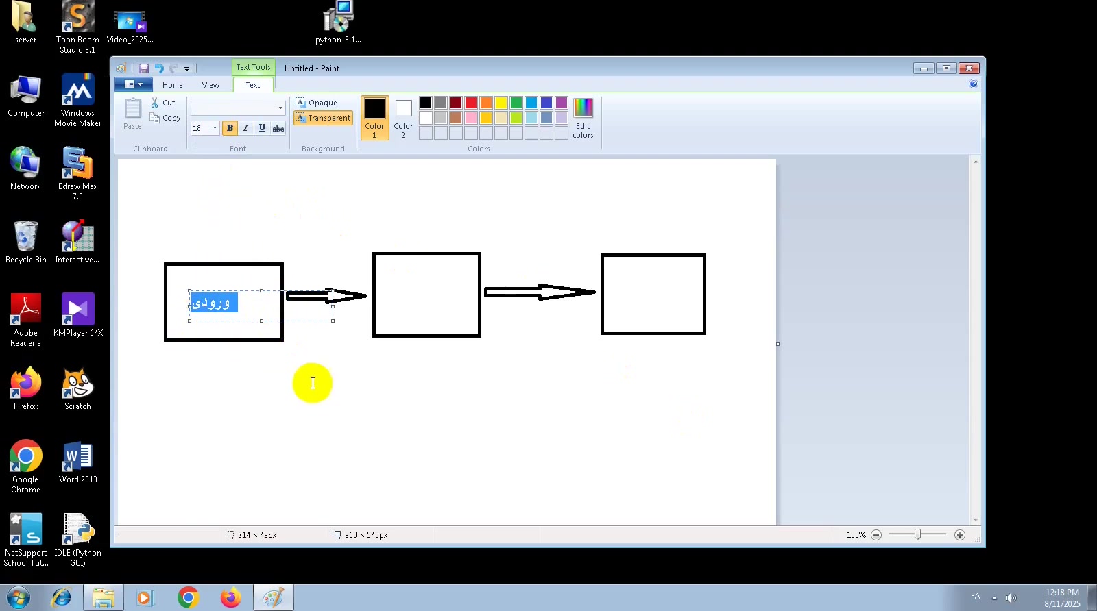Open Paint Help with the question mark icon

974,84
